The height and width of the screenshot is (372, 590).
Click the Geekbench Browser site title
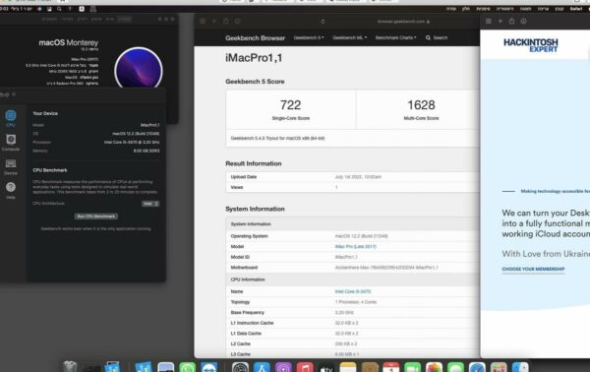pos(255,37)
